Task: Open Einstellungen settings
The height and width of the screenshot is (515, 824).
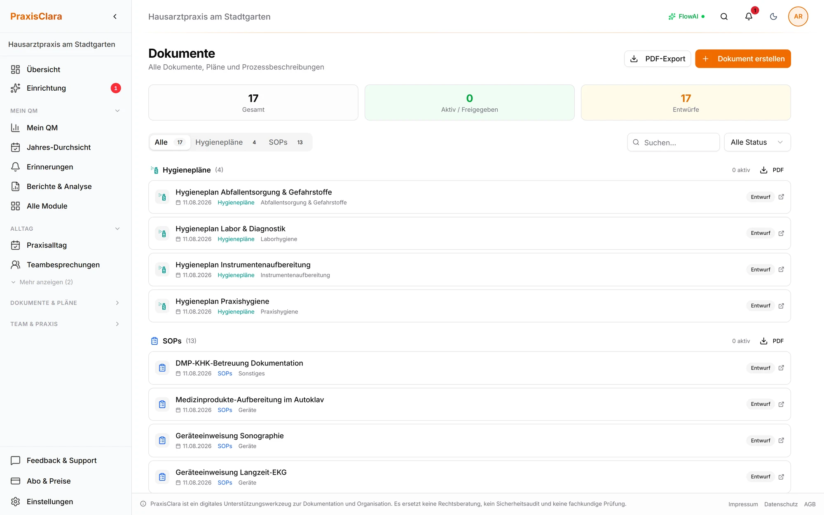Action: 66,502
